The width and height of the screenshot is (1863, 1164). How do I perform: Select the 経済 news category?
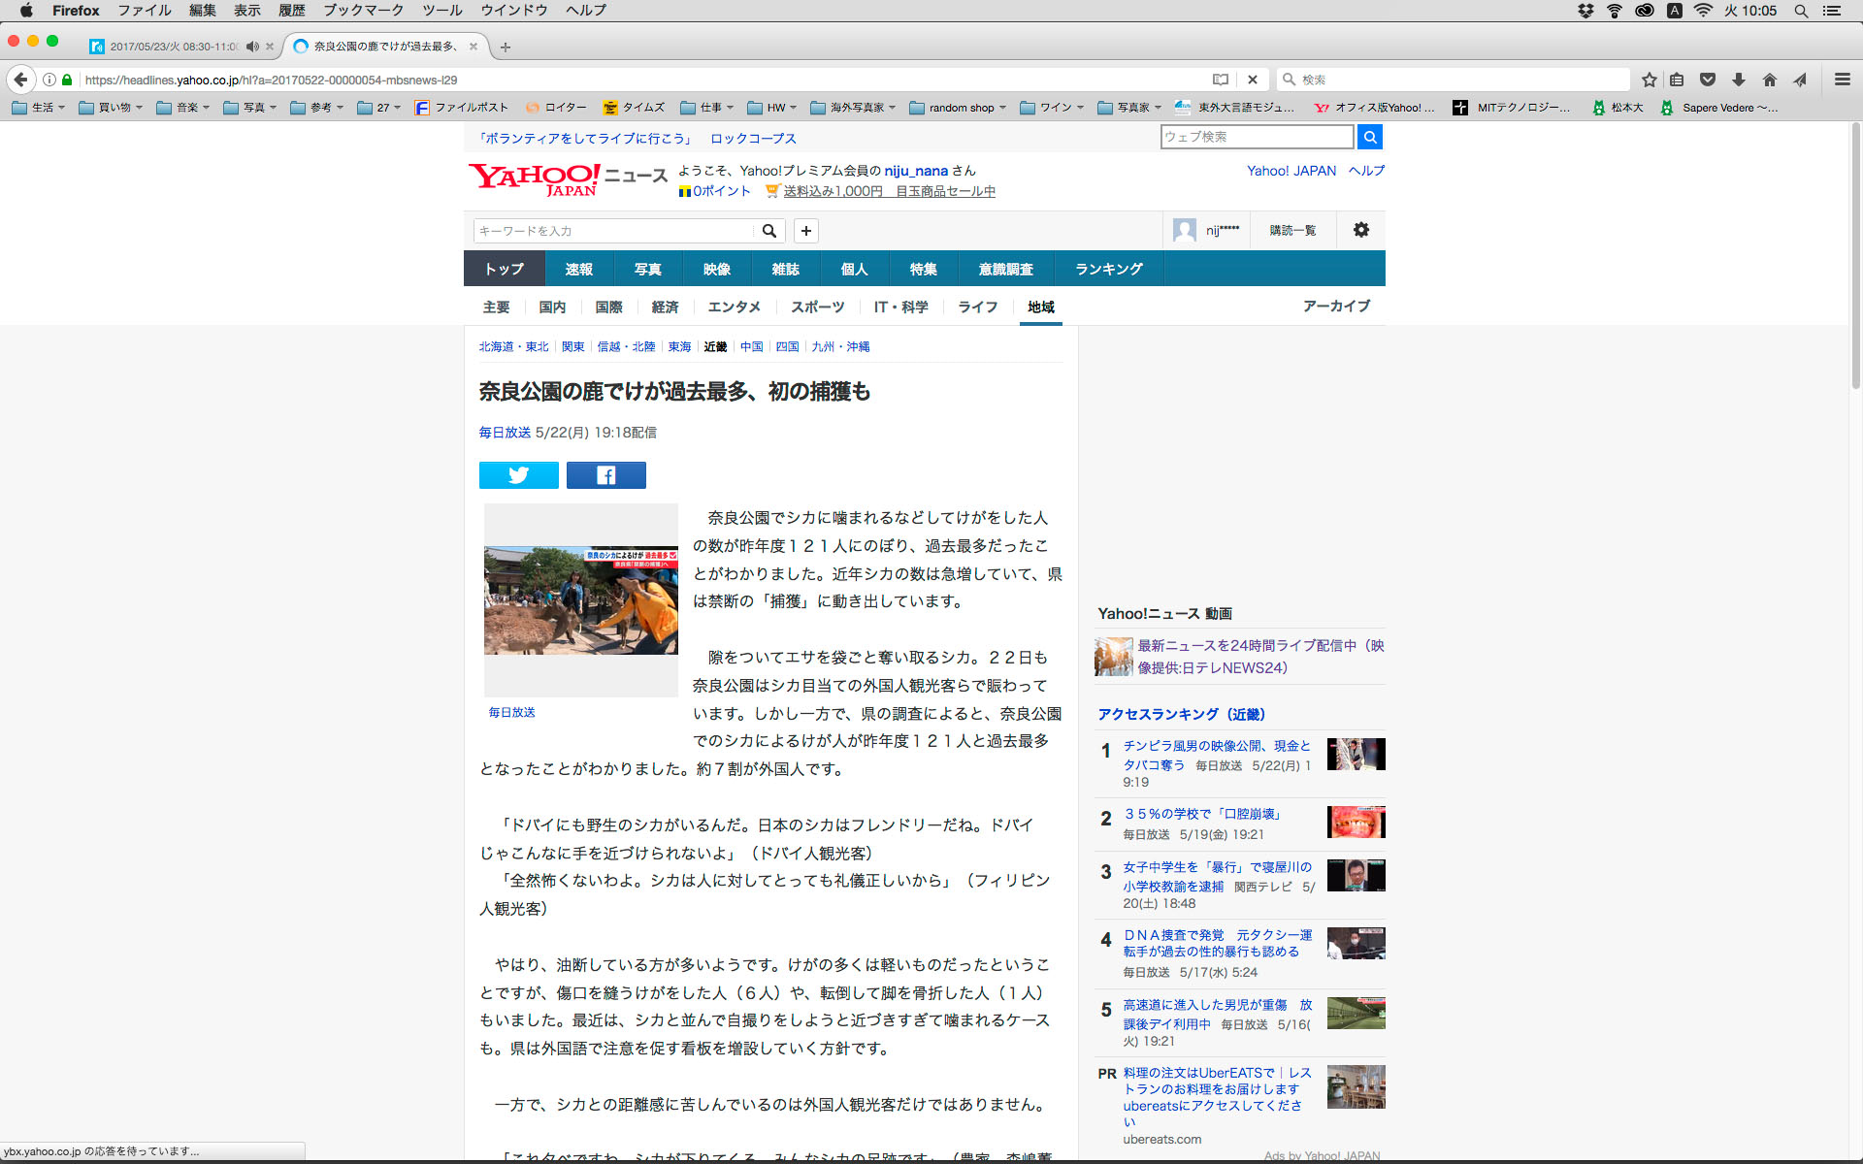(x=665, y=307)
